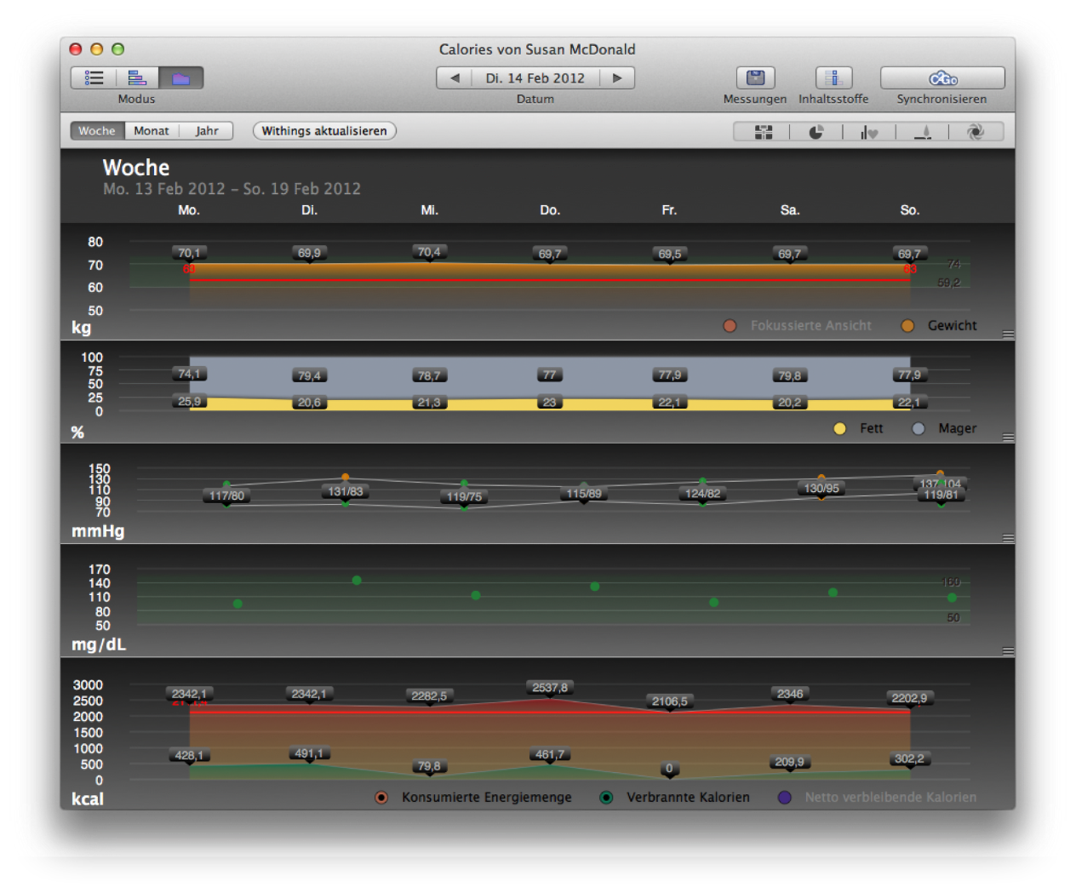Switch to list mode view

(x=94, y=78)
